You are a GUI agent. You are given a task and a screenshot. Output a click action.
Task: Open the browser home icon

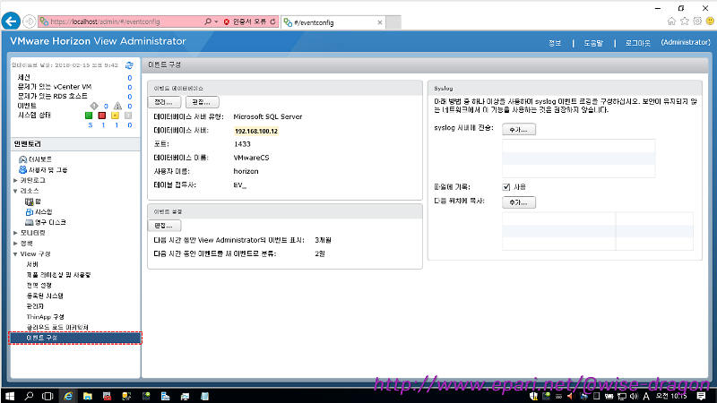click(x=671, y=21)
